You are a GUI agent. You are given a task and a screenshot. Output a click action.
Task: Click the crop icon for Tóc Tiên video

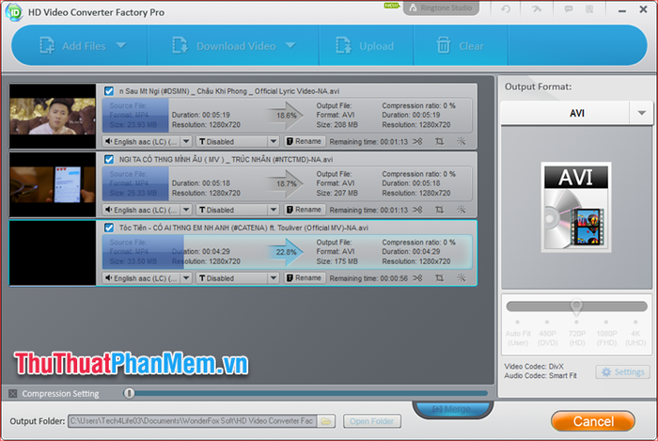coord(439,278)
